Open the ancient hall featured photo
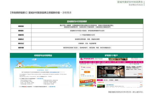The image size is (148, 94). (111, 72)
